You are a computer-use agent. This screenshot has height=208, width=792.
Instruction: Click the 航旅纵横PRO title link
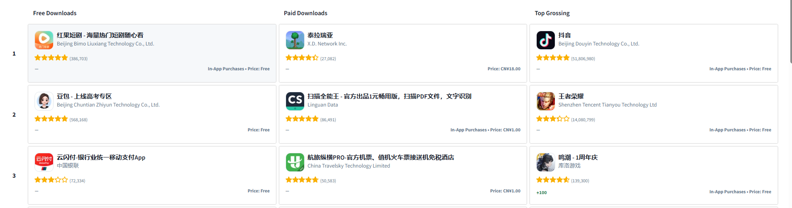click(x=381, y=157)
